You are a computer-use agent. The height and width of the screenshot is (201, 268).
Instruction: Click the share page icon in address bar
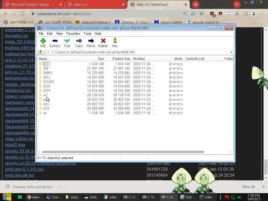tap(193, 14)
